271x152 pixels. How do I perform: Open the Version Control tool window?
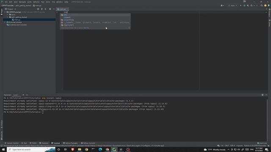click(x=11, y=143)
